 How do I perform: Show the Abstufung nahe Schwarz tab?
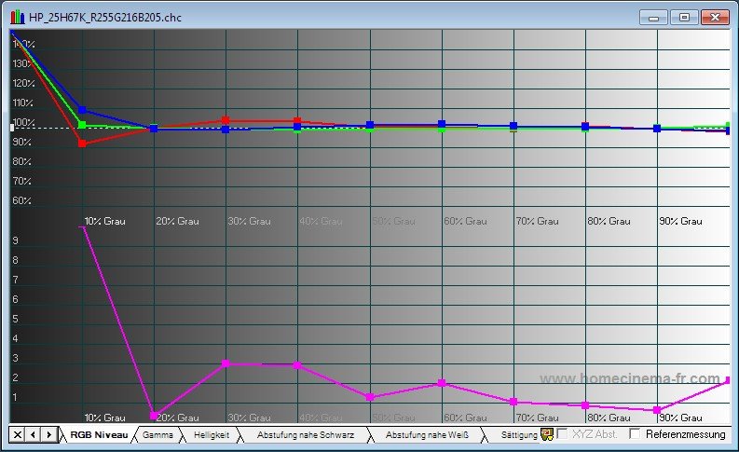[x=306, y=435]
